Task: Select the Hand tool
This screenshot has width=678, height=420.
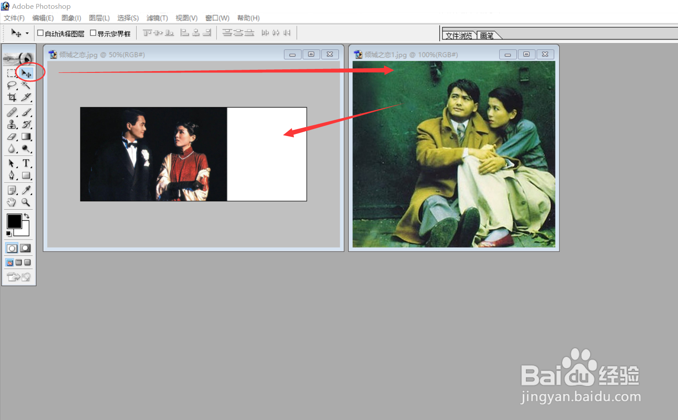Action: (x=12, y=202)
